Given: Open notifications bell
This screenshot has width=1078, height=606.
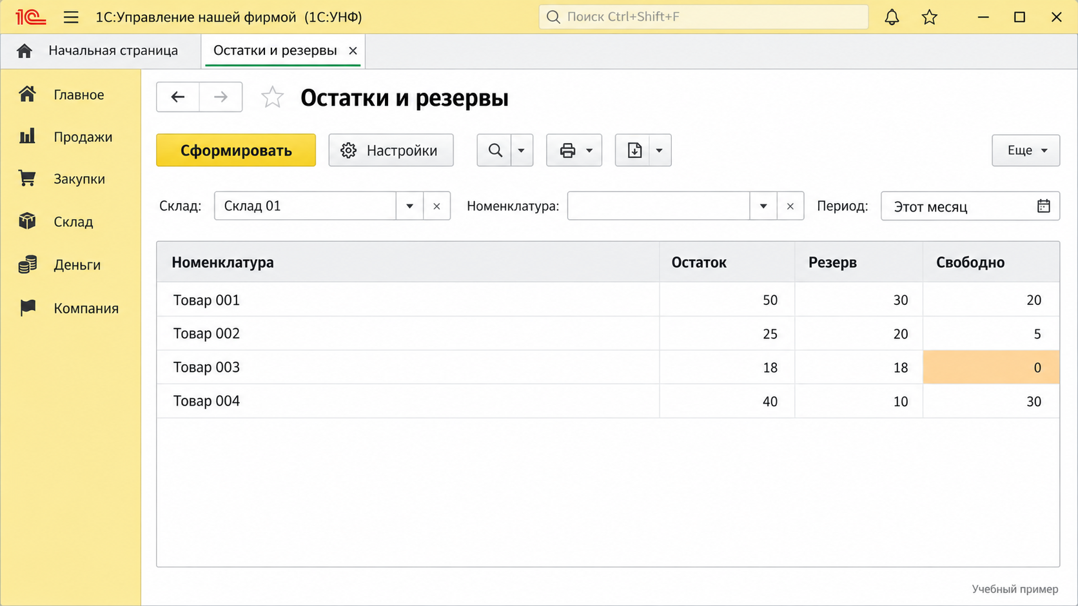Looking at the screenshot, I should click(x=892, y=17).
